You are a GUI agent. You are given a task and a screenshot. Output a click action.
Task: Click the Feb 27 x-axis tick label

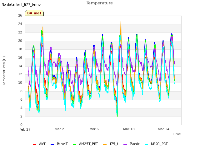click(25, 129)
